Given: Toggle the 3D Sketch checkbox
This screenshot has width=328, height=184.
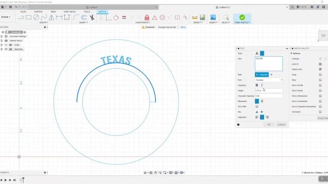Looking at the screenshot, I should point(320,112).
